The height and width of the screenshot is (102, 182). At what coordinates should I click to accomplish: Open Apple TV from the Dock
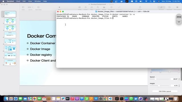pyautogui.click(x=68, y=99)
